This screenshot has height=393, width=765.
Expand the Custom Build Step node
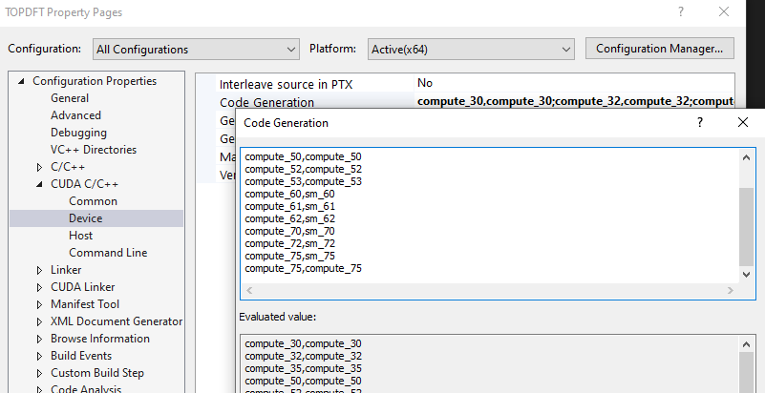point(39,373)
